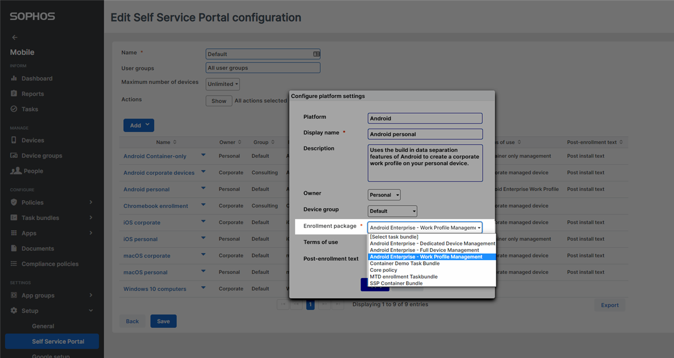Click the Show actions button
Viewport: 674px width, 358px height.
click(x=219, y=101)
